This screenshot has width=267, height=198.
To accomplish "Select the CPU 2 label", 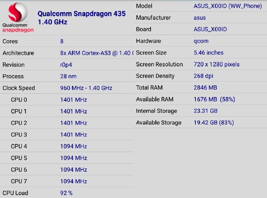I will (x=19, y=123).
